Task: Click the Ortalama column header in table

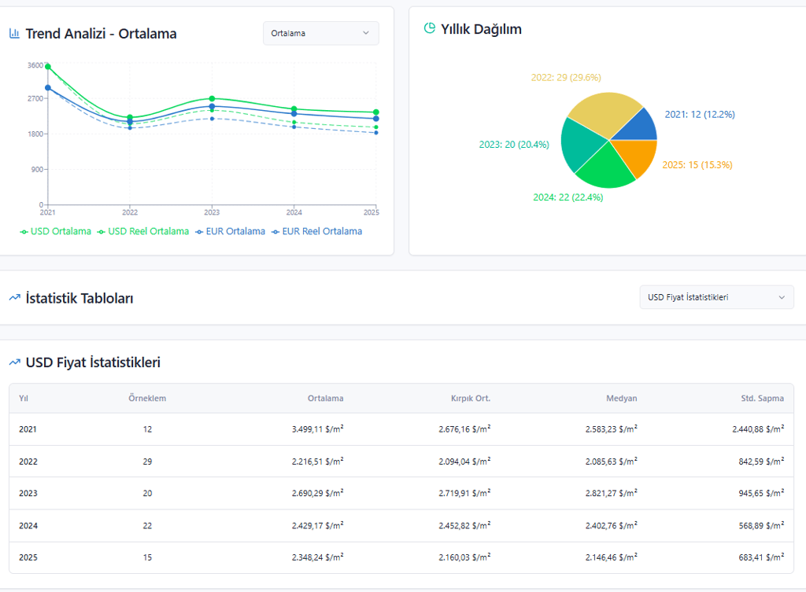Action: pos(325,399)
